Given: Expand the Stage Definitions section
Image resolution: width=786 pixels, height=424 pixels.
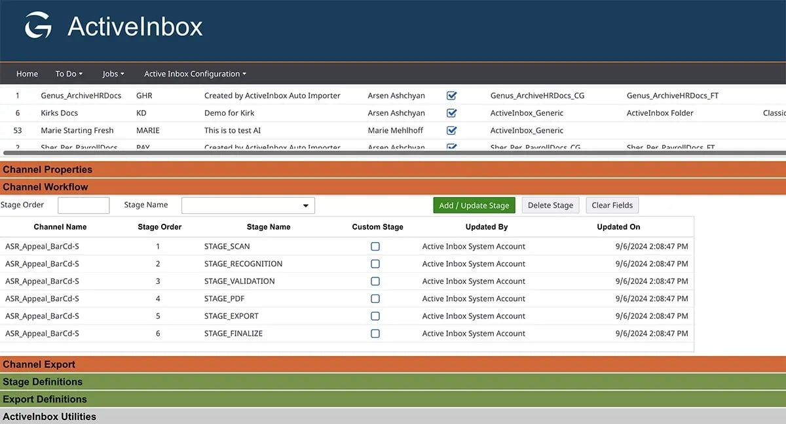Looking at the screenshot, I should [x=393, y=381].
